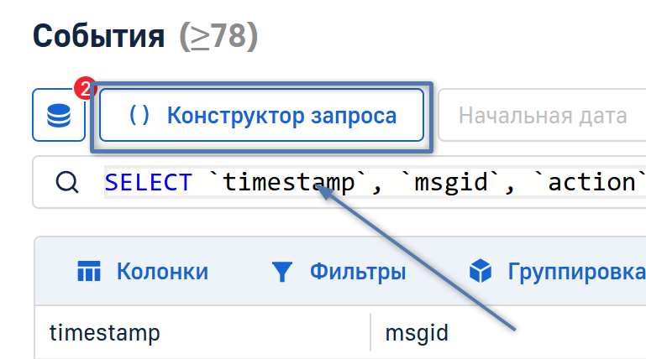This screenshot has width=646, height=359.
Task: Click the magnifier search icon
Action: tap(66, 182)
